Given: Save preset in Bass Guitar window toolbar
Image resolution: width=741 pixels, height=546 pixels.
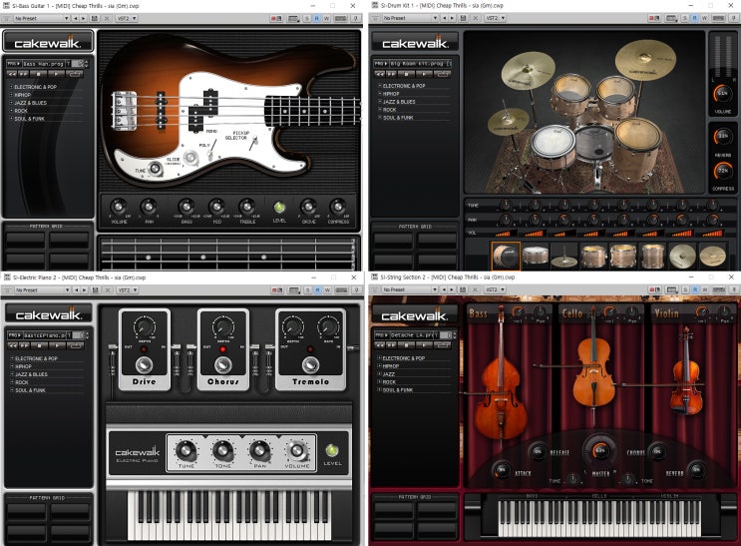Looking at the screenshot, I should 95,18.
